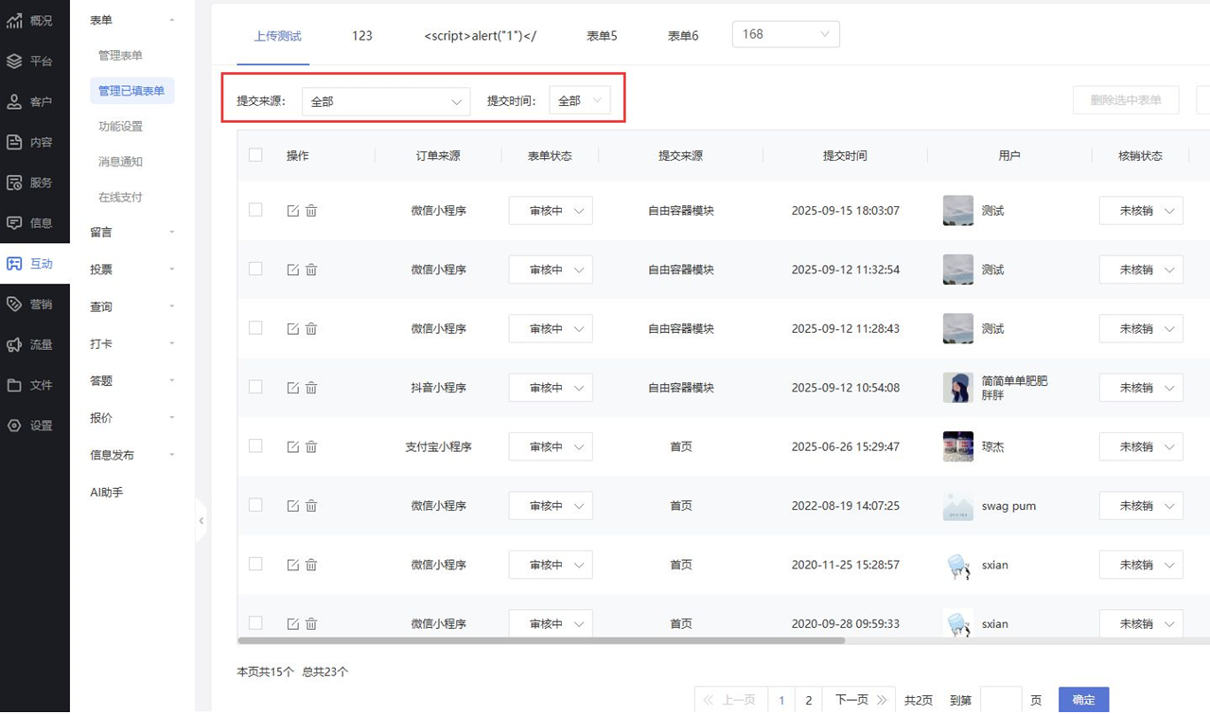This screenshot has height=715, width=1210.
Task: Open the 未核销 dropdown in the 琼杰 row
Action: (1140, 446)
